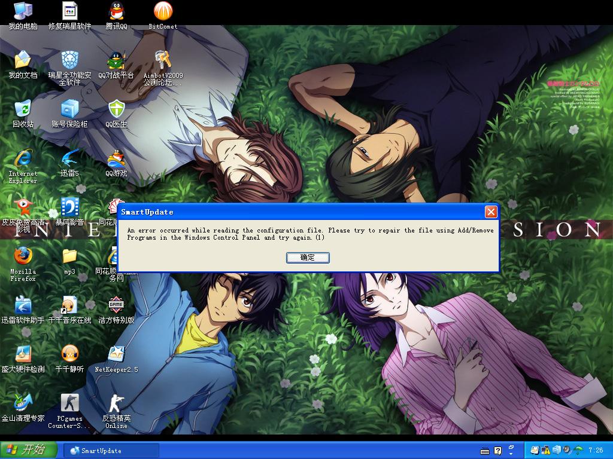Click the 7:26 taskbar clock
The image size is (613, 459).
(596, 451)
